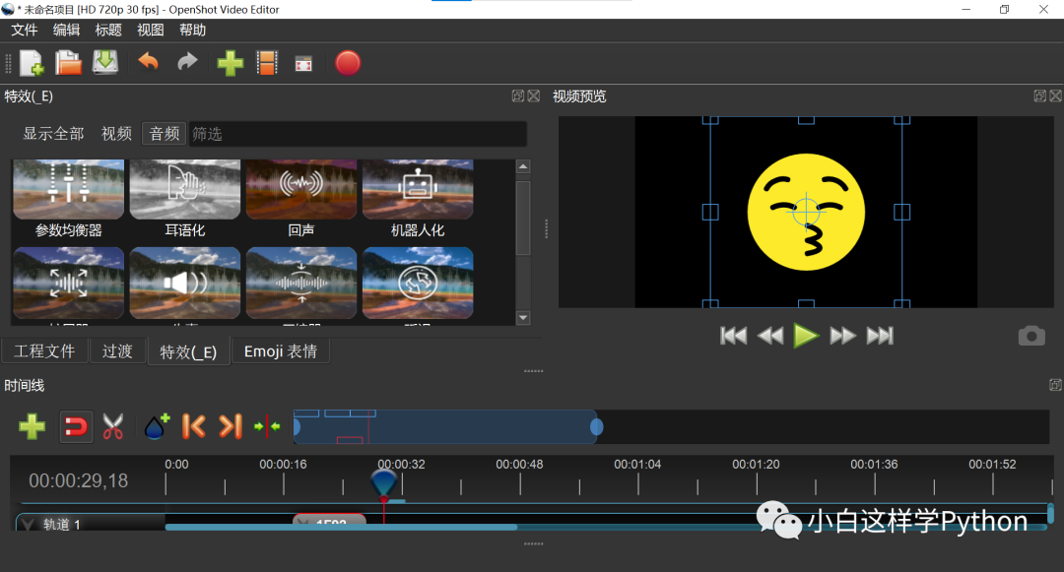Click the red export video button
Viewport: 1064px width, 572px height.
(348, 63)
